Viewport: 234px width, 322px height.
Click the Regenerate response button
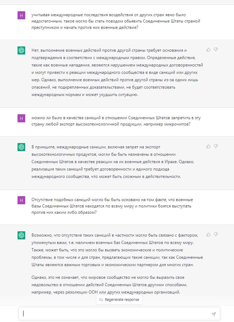tap(119, 300)
